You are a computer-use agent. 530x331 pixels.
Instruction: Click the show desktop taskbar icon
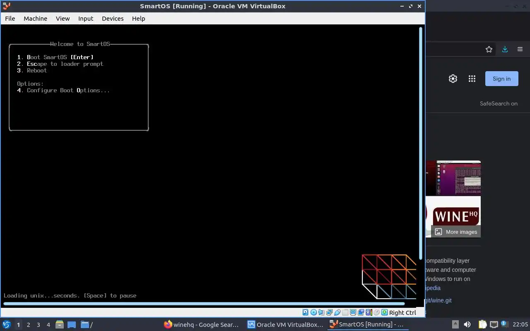(72, 324)
